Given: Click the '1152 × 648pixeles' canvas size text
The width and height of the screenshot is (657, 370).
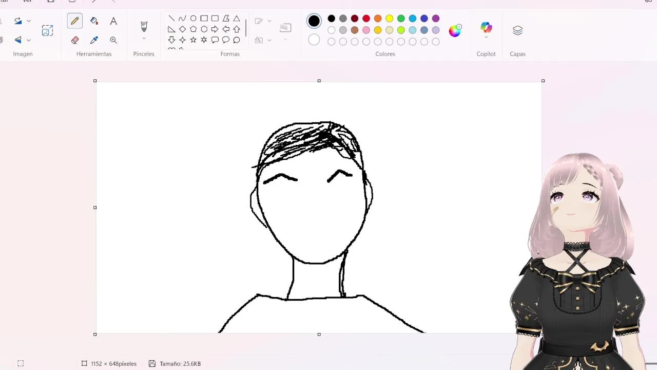Looking at the screenshot, I should [x=113, y=364].
